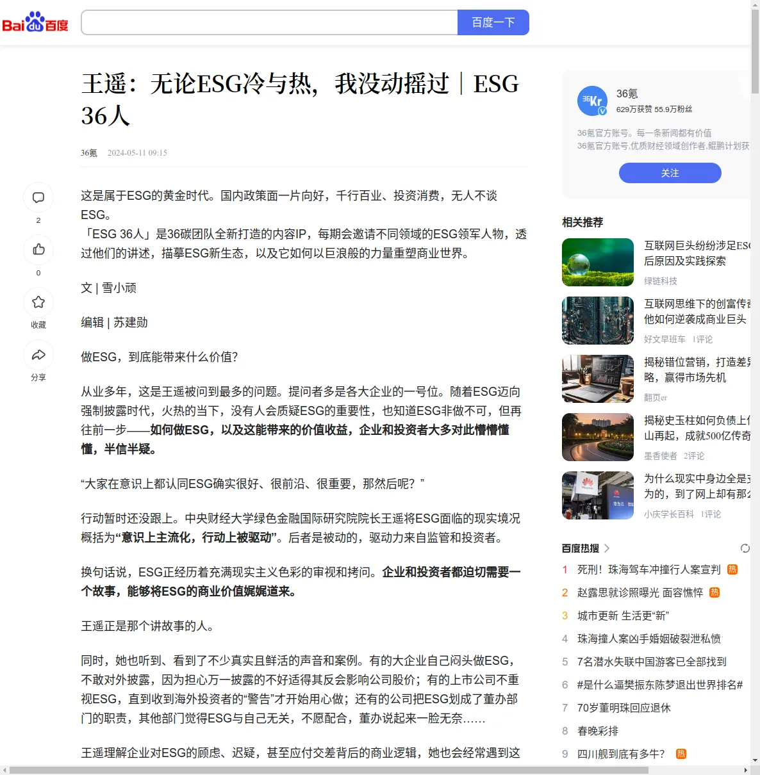This screenshot has height=775, width=760.
Task: Click the Baidu logo
Action: pyautogui.click(x=35, y=22)
